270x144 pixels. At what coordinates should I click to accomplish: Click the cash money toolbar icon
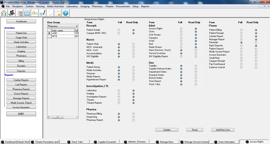click(x=35, y=13)
